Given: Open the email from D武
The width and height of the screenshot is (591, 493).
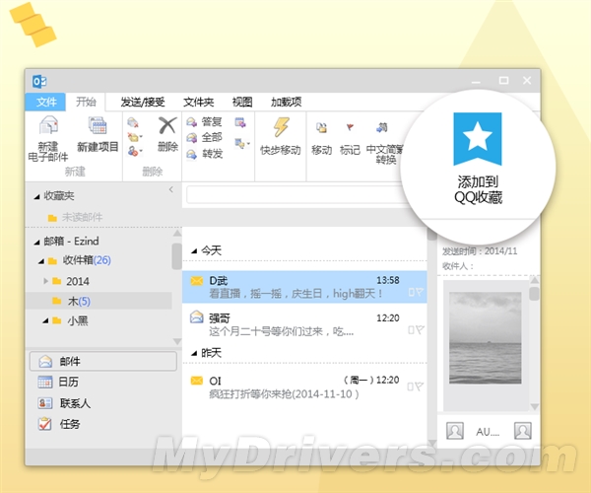Looking at the screenshot, I should point(304,287).
